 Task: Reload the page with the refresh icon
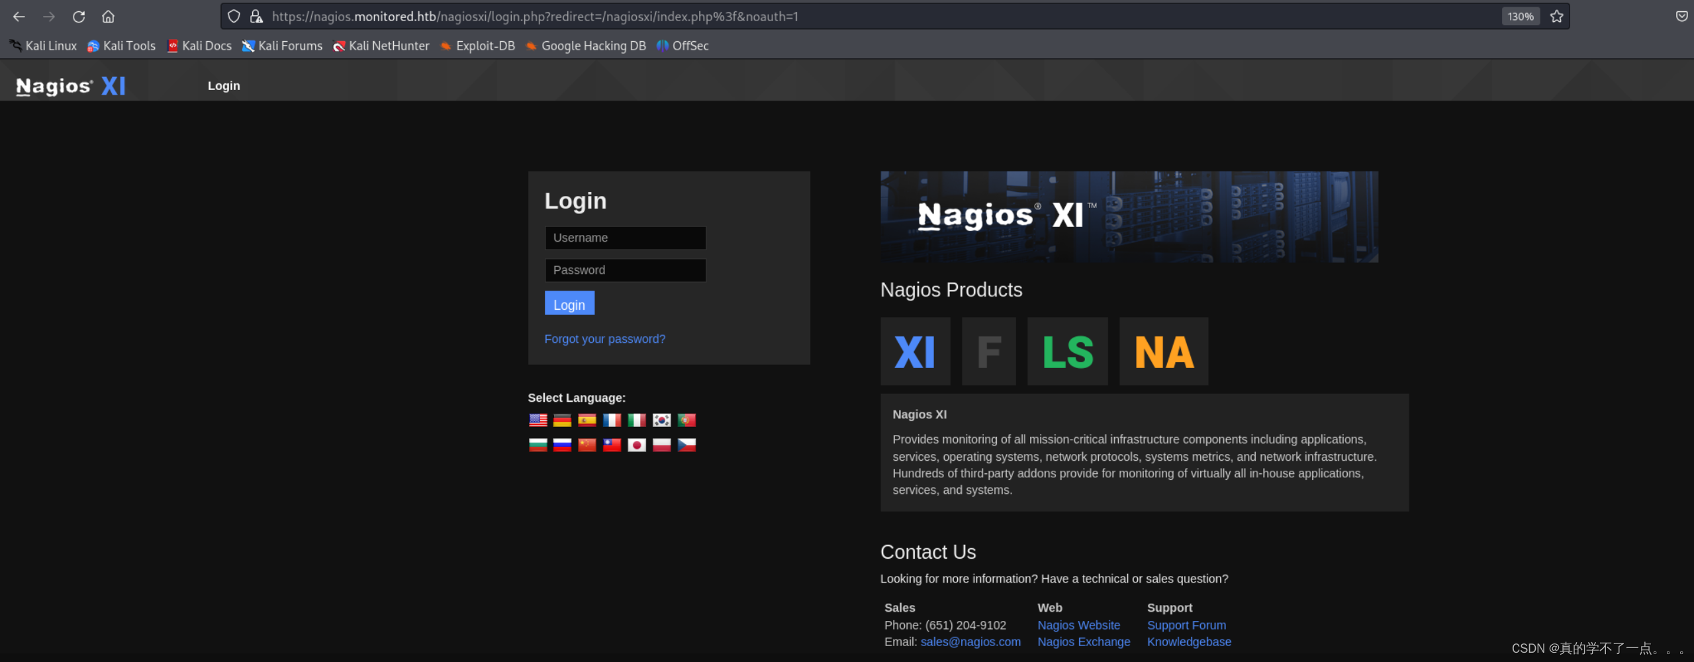[x=79, y=17]
